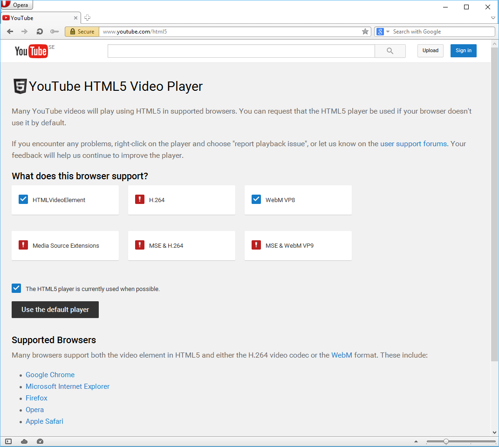Open the Opera link in list
499x447 pixels.
pyautogui.click(x=34, y=410)
